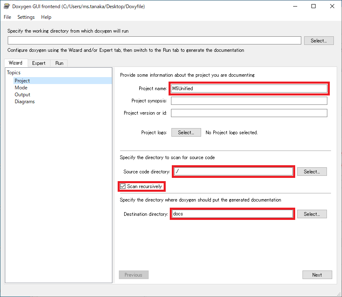Open the Help menu
This screenshot has width=342, height=297.
46,17
